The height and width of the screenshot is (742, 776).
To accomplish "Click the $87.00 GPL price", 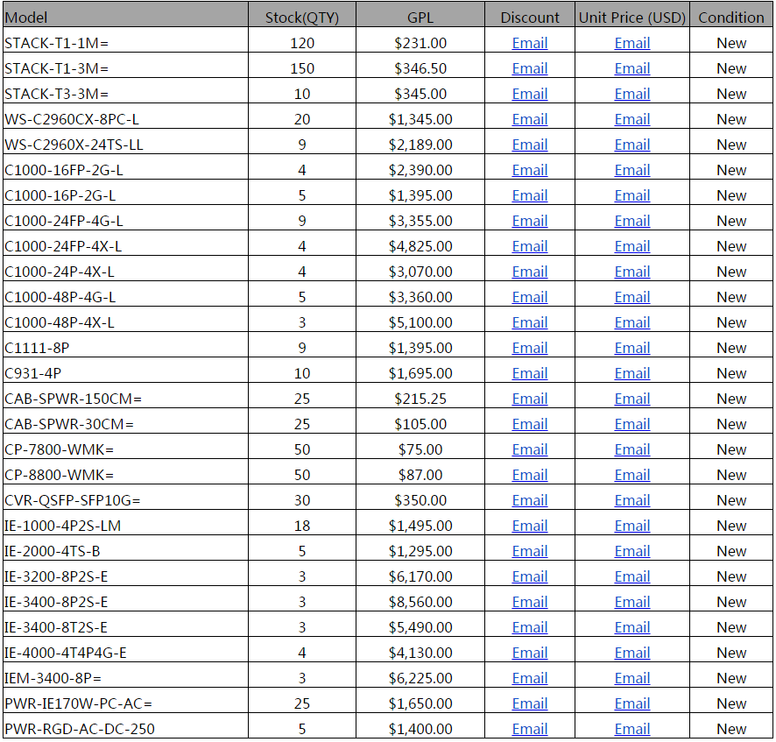I will tap(420, 475).
